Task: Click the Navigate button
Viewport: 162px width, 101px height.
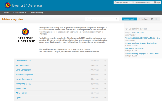Action: 143,19
